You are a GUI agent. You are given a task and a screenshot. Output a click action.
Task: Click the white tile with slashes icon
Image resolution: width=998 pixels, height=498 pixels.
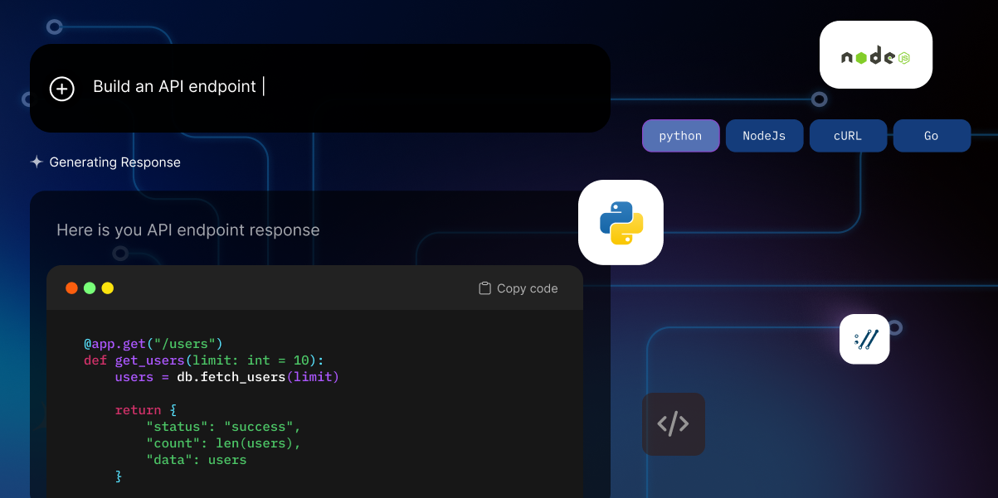[x=864, y=339]
